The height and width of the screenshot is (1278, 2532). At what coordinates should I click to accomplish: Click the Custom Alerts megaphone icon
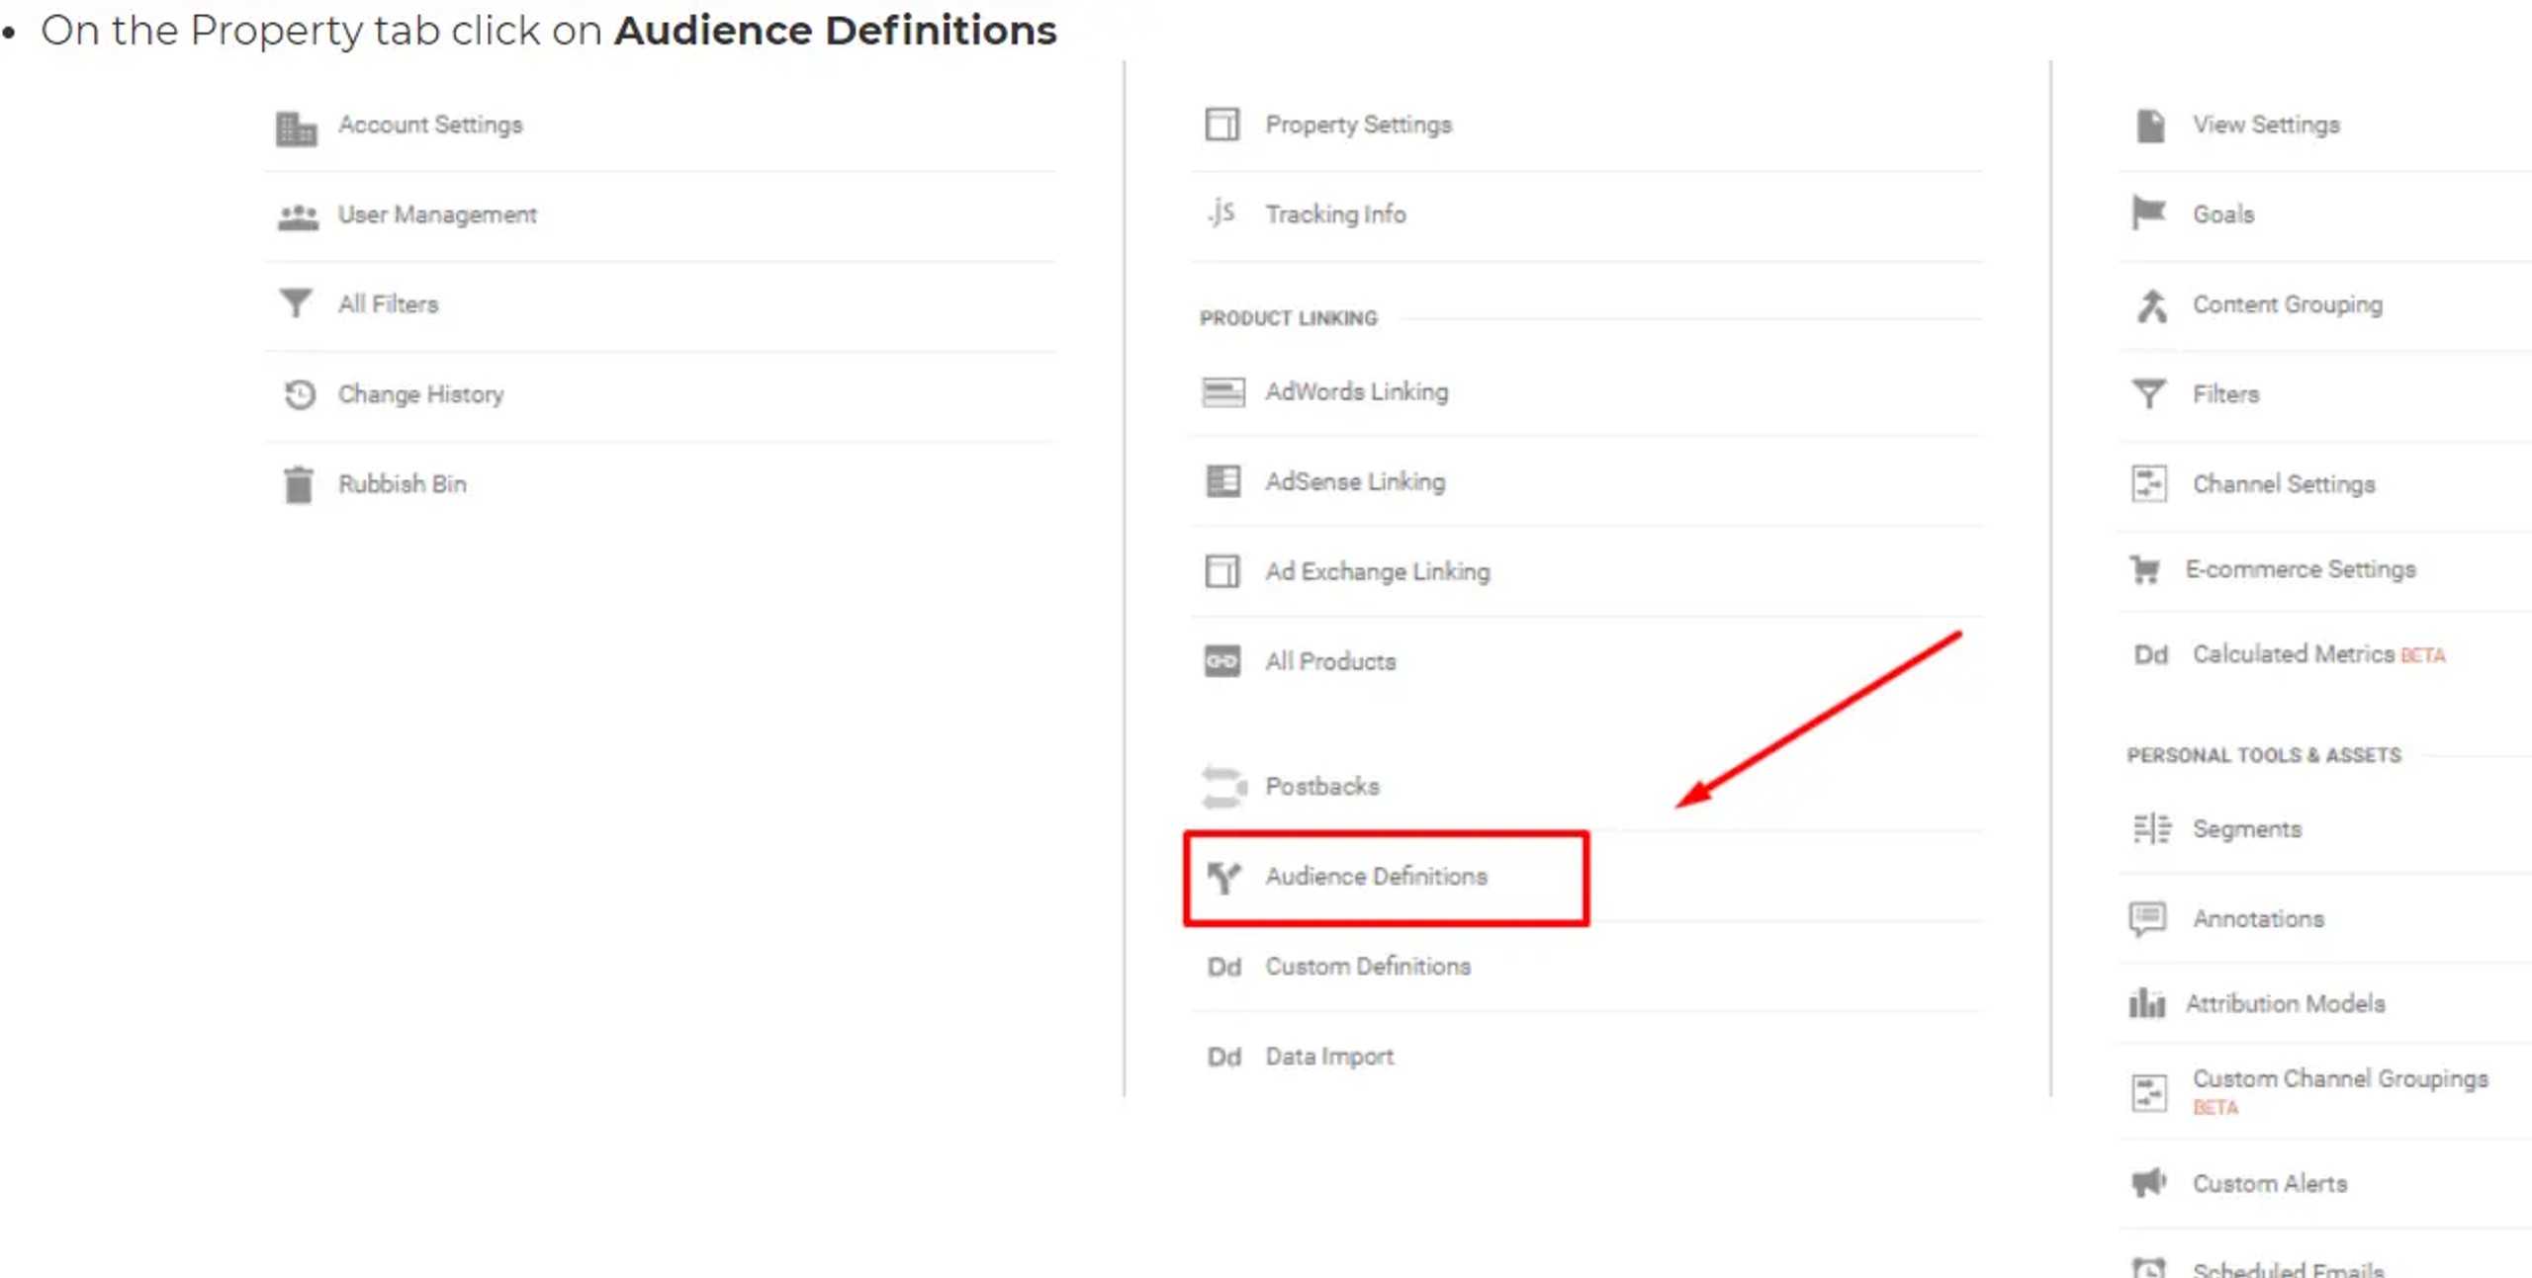2148,1182
